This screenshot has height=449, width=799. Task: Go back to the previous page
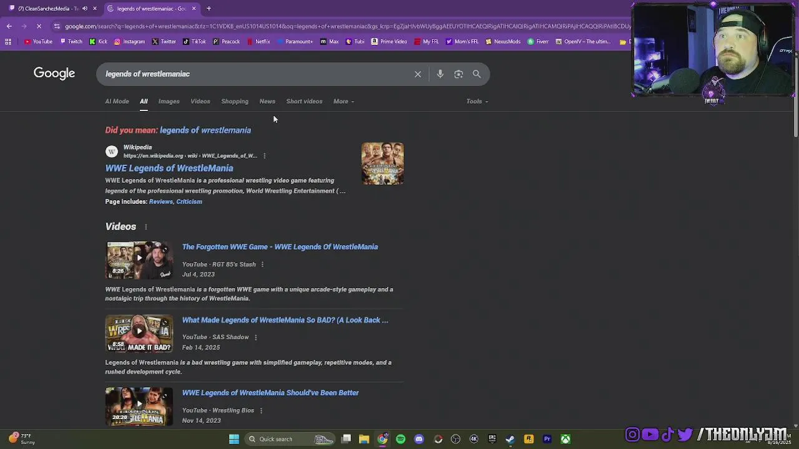(9, 26)
